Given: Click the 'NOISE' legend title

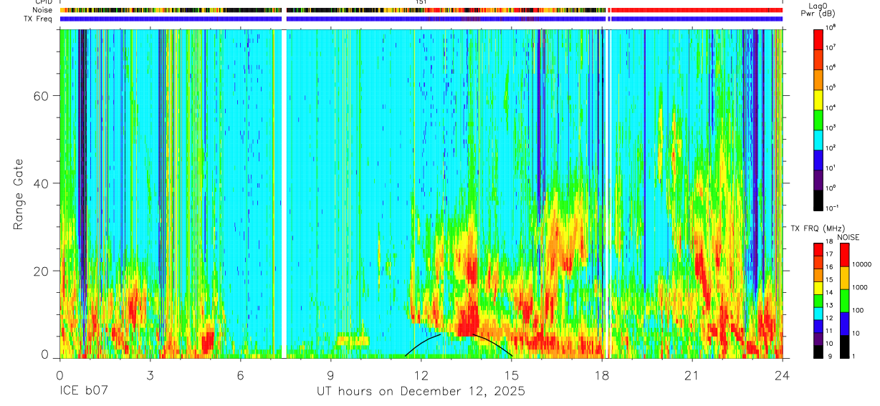Looking at the screenshot, I should [848, 237].
